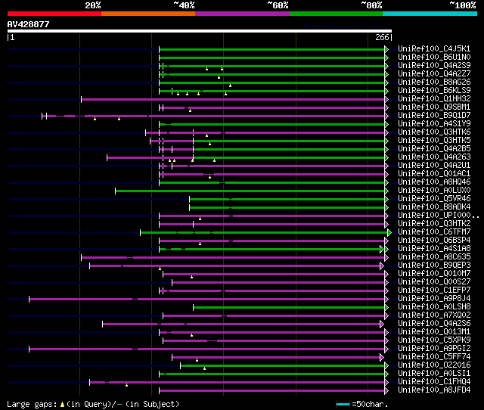Select the UniRef100_A9PGI2 label
Viewport: 484px width, 410px height.
(x=434, y=349)
